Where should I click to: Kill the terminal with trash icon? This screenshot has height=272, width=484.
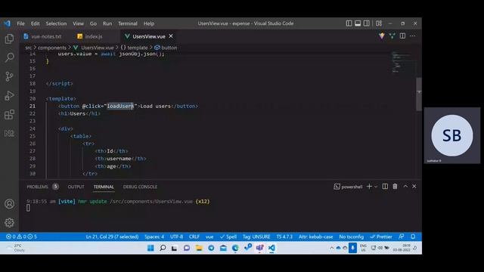tap(395, 187)
